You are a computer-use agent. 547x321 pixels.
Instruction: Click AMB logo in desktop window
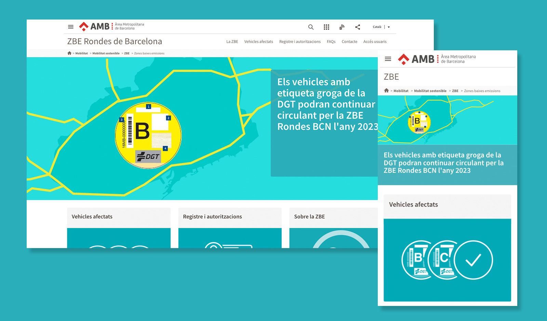coord(111,26)
